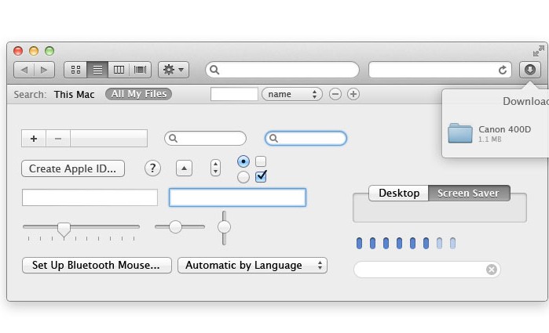The height and width of the screenshot is (333, 549).
Task: Click the vertical slider knob
Action: click(x=224, y=227)
